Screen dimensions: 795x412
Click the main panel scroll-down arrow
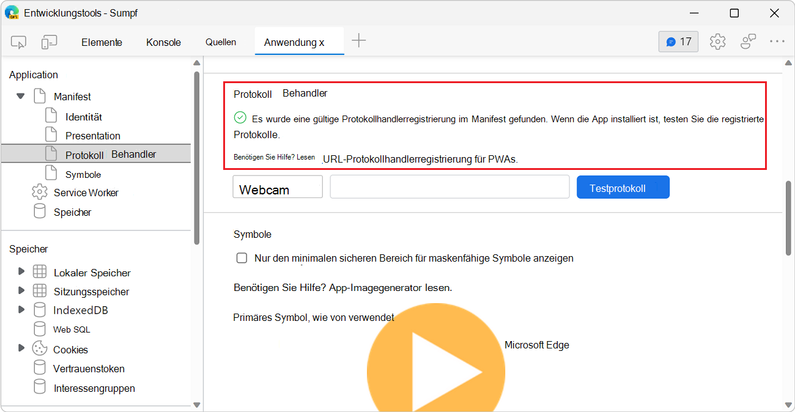coord(788,404)
